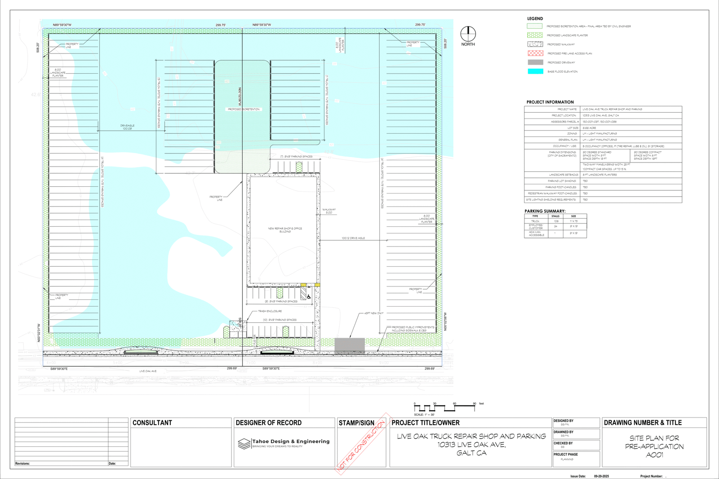The width and height of the screenshot is (719, 479).
Task: Click the Tahoe Design & Engineering logo
Action: pyautogui.click(x=244, y=444)
